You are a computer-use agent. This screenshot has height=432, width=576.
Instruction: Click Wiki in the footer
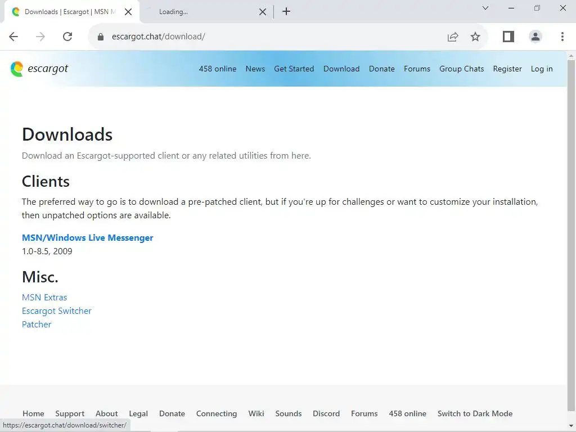pyautogui.click(x=256, y=413)
